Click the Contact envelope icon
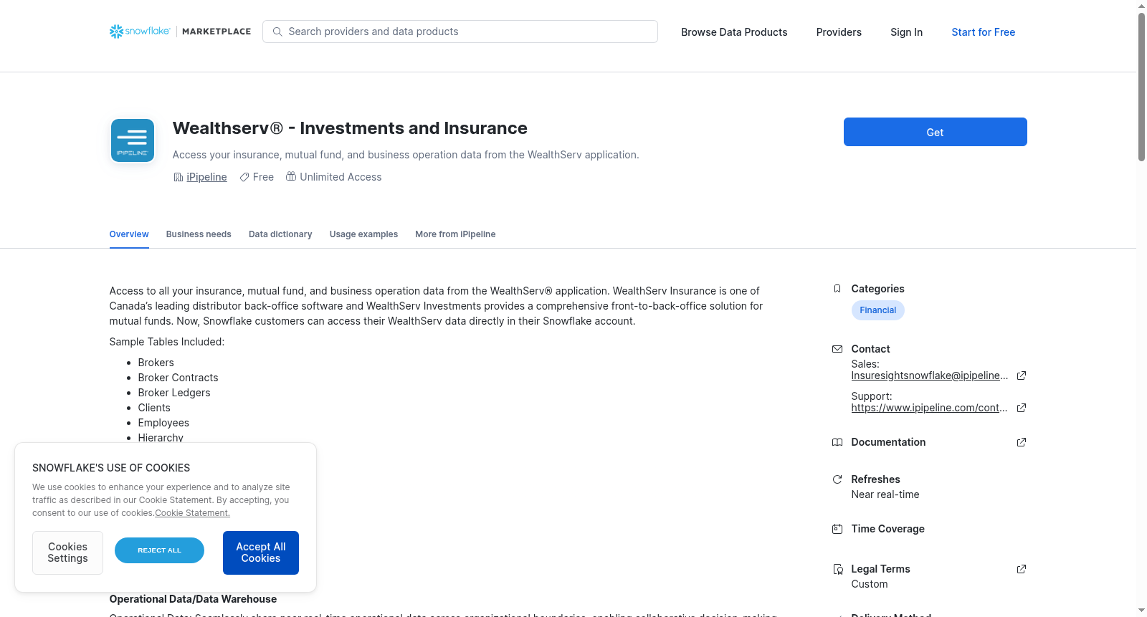Image resolution: width=1147 pixels, height=617 pixels. click(837, 349)
